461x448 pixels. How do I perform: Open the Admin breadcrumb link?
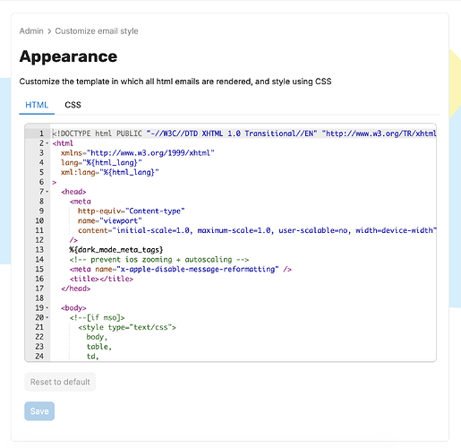point(31,31)
